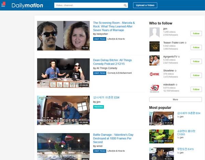The image size is (205, 160).
Task: Open jjen link under E04 feed video
Action: (98, 102)
